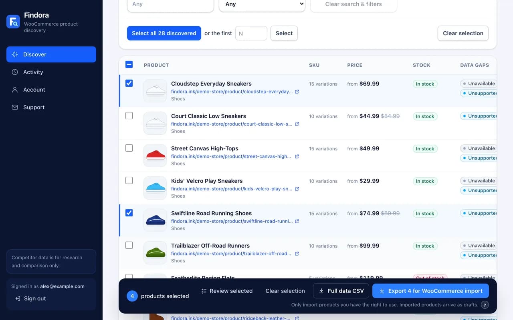The width and height of the screenshot is (513, 320).
Task: Check the Kids' Velcro Play Sneakers checkbox
Action: click(129, 180)
